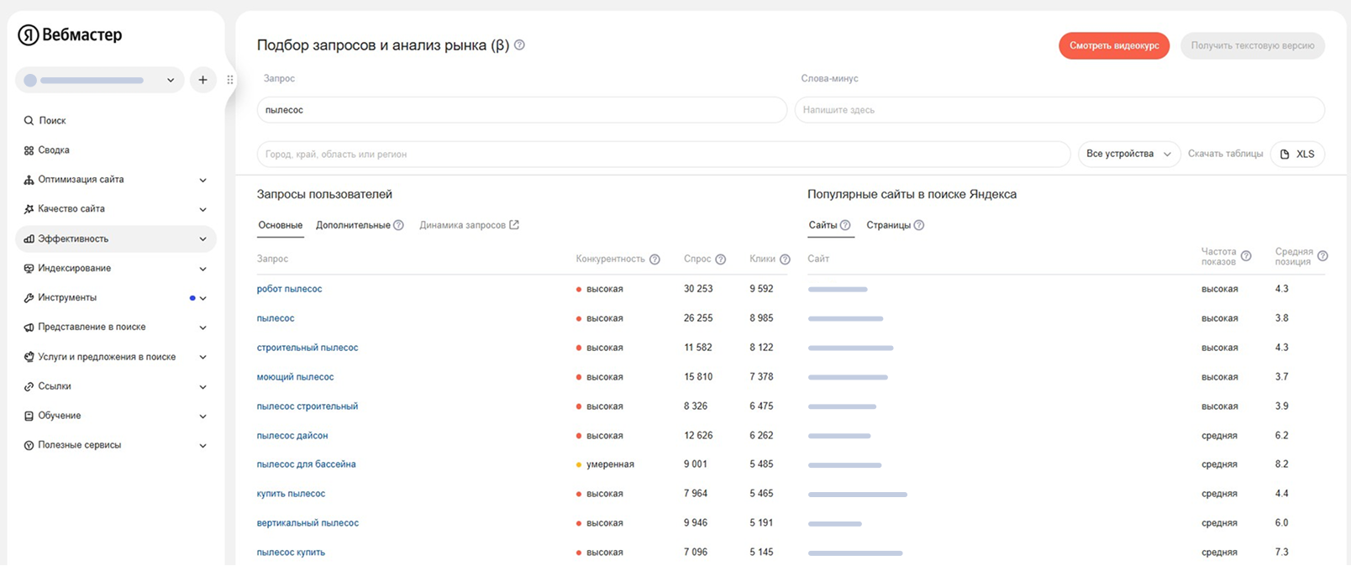Click the Обучение book icon
Screen dimensions: 1351x566
[29, 417]
